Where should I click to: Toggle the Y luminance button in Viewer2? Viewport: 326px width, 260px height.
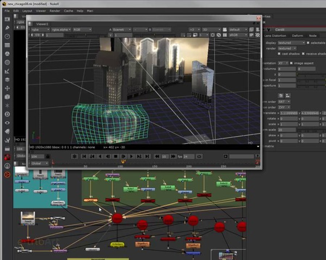(x=110, y=35)
